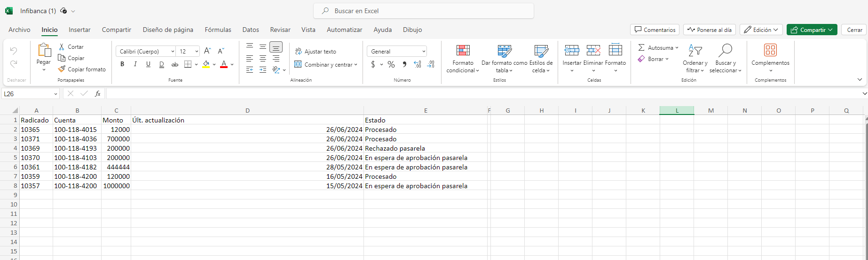The image size is (868, 260).
Task: Open Ordenar y filtrar menu
Action: point(695,58)
